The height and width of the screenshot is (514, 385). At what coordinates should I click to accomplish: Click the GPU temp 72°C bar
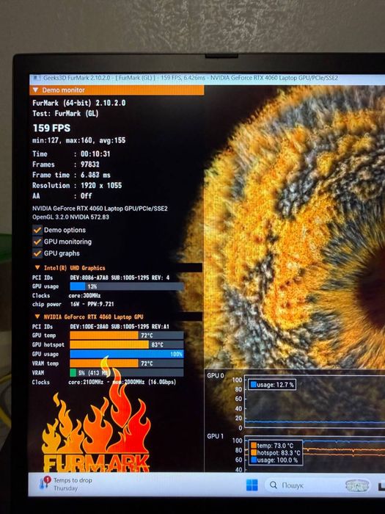click(x=127, y=336)
